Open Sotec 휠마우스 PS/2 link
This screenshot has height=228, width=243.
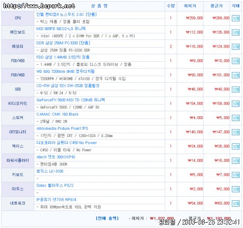tap(55, 186)
